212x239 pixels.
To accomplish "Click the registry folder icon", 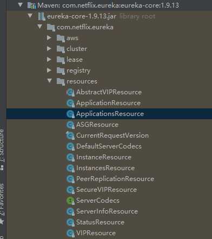I will [x=61, y=71].
